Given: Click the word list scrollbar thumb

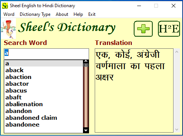Looking at the screenshot, I should (x=86, y=65).
